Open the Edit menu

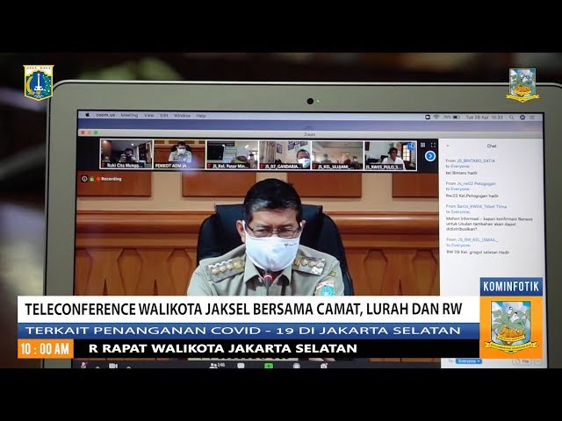[x=164, y=116]
